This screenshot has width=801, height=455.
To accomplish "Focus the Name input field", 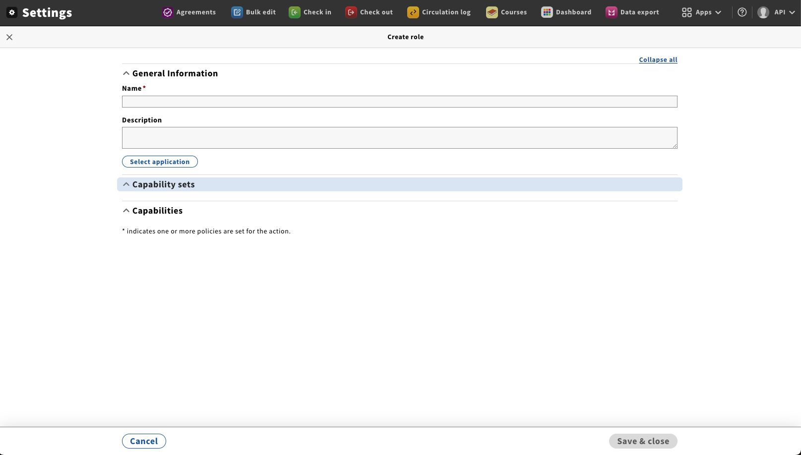I will pyautogui.click(x=400, y=102).
